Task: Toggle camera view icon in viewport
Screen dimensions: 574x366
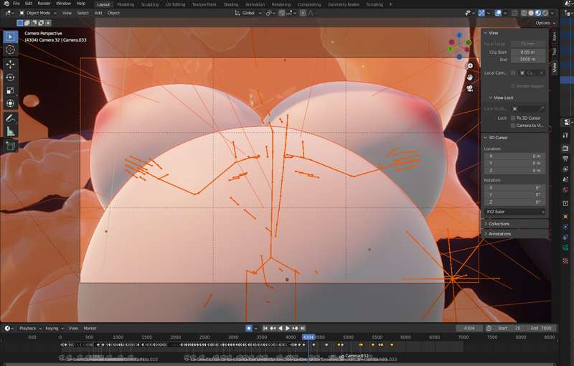Action: coord(470,88)
